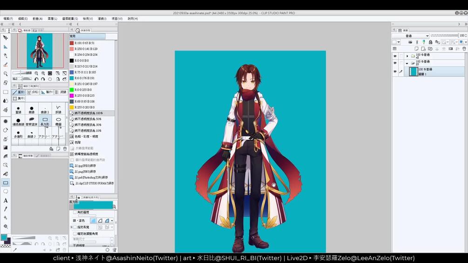The image size is (468, 263).
Task: Choose the 折線 polyline sub tool
Action: pyautogui.click(x=58, y=109)
